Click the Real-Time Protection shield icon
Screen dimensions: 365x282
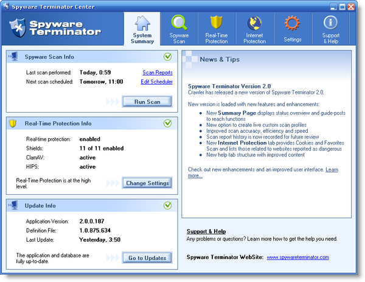click(x=216, y=23)
